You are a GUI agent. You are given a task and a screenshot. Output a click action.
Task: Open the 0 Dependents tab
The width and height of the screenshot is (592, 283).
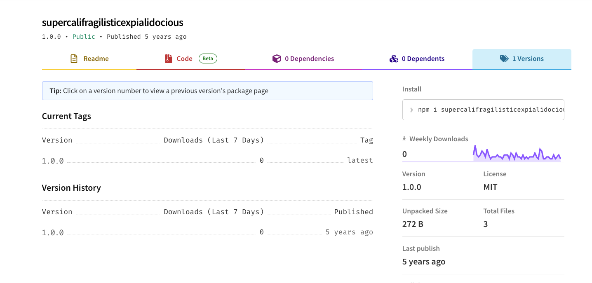click(423, 59)
